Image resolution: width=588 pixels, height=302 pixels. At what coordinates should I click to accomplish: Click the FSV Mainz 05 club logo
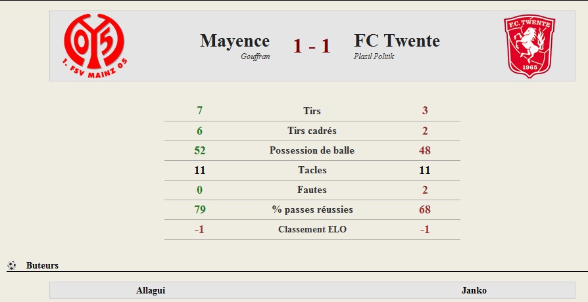tap(95, 46)
